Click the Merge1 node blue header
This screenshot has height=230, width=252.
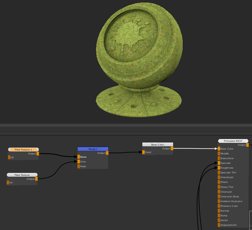(93, 149)
